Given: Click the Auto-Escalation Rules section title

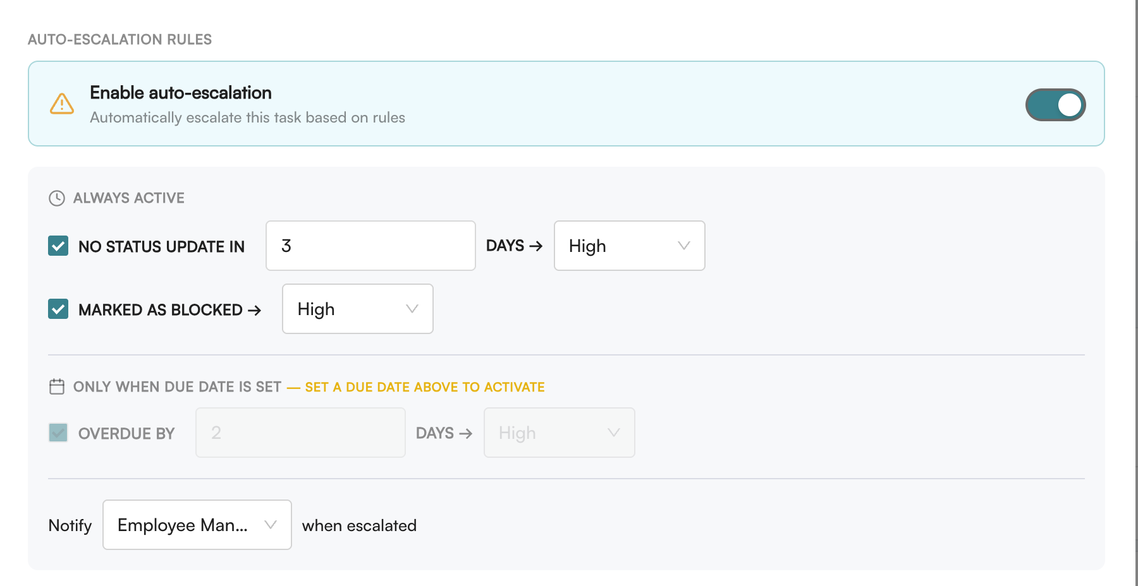Looking at the screenshot, I should tap(120, 39).
